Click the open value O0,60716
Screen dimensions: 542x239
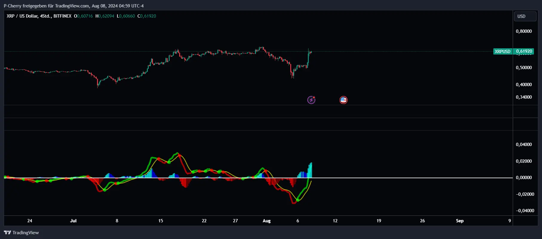point(83,16)
